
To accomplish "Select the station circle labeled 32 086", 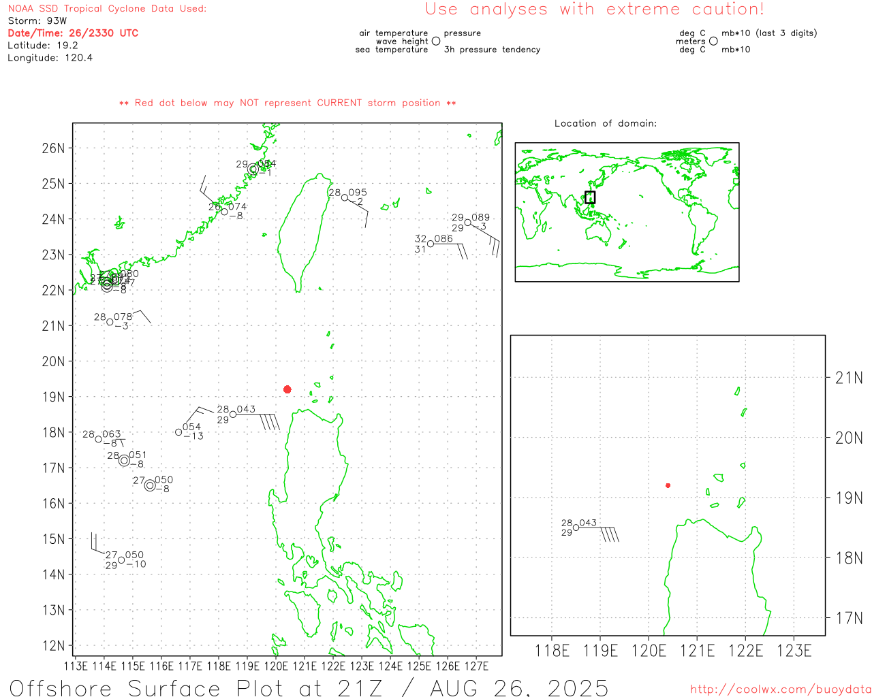I will 431,244.
